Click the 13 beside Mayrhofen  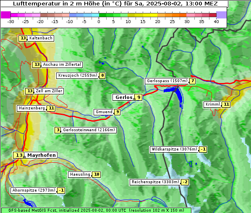[19, 155]
